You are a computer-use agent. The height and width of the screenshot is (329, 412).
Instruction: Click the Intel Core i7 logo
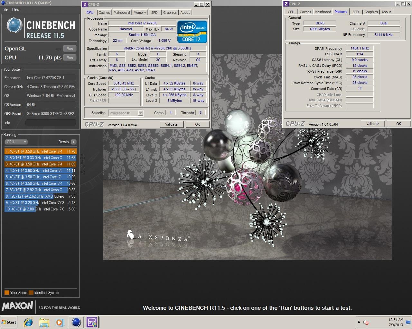coord(192,32)
